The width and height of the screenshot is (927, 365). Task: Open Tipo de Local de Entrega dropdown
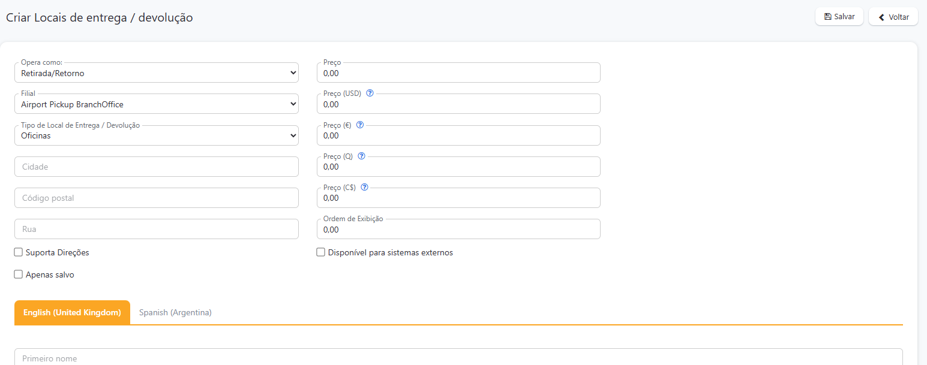pos(156,136)
